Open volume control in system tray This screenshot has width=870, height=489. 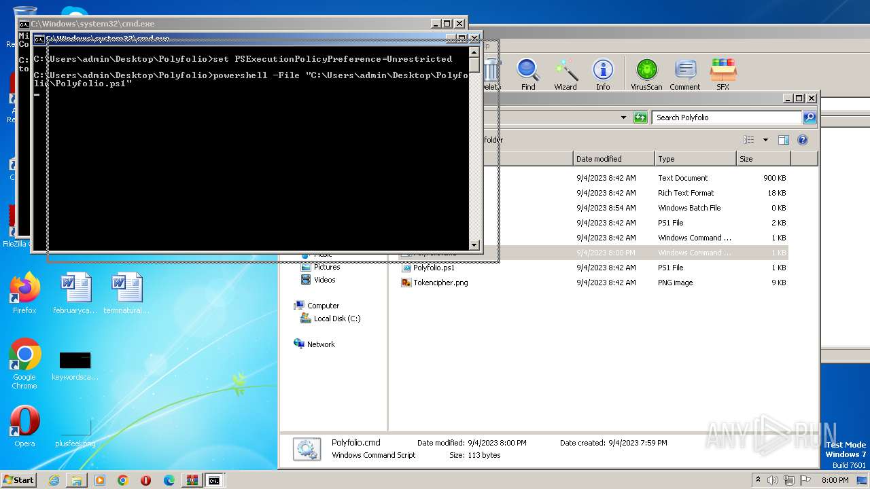click(773, 480)
